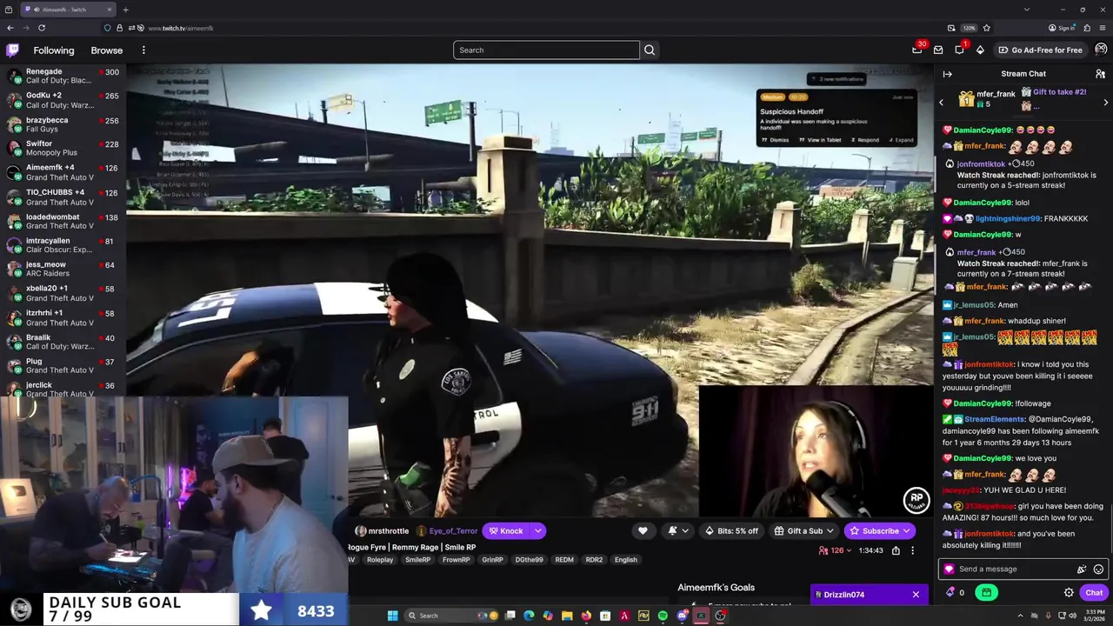The height and width of the screenshot is (626, 1113).
Task: Open the Prime loot icon with 30 badge
Action: [916, 50]
